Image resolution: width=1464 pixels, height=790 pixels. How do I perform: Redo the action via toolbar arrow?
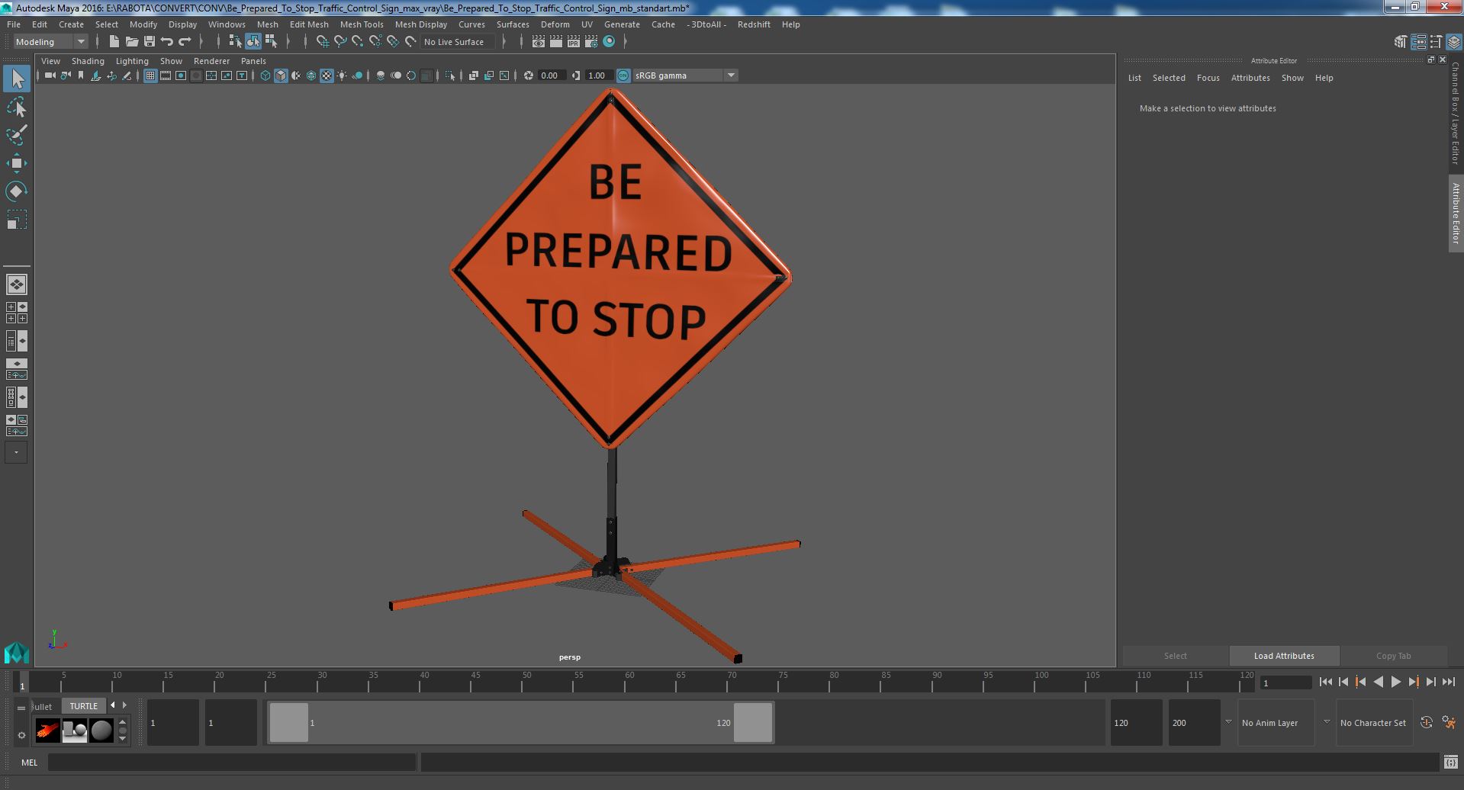[x=184, y=42]
